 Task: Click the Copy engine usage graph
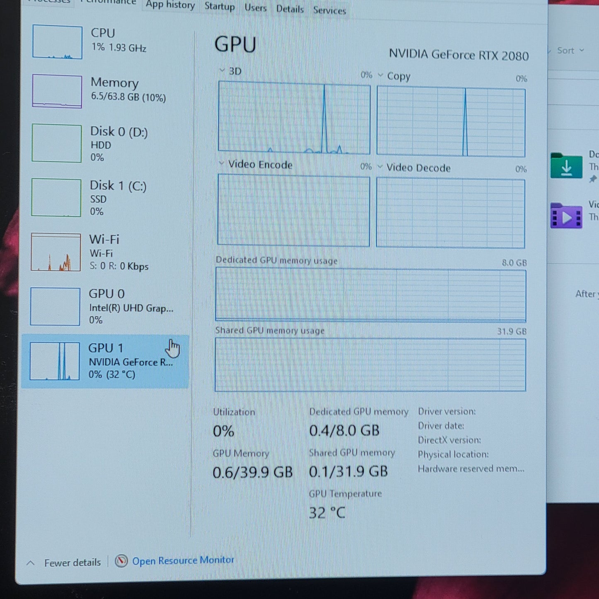coord(451,122)
